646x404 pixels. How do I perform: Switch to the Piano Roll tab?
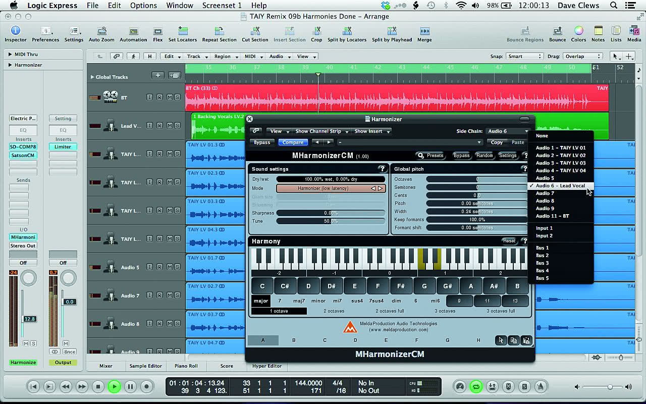[x=186, y=366]
